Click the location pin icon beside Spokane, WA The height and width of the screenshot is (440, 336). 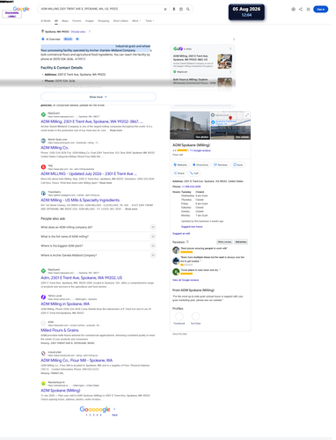pos(42,31)
